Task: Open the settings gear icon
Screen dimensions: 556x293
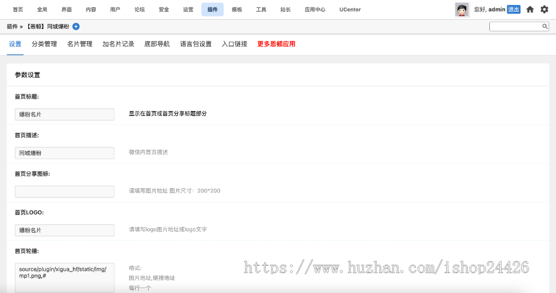Action: pos(544,9)
